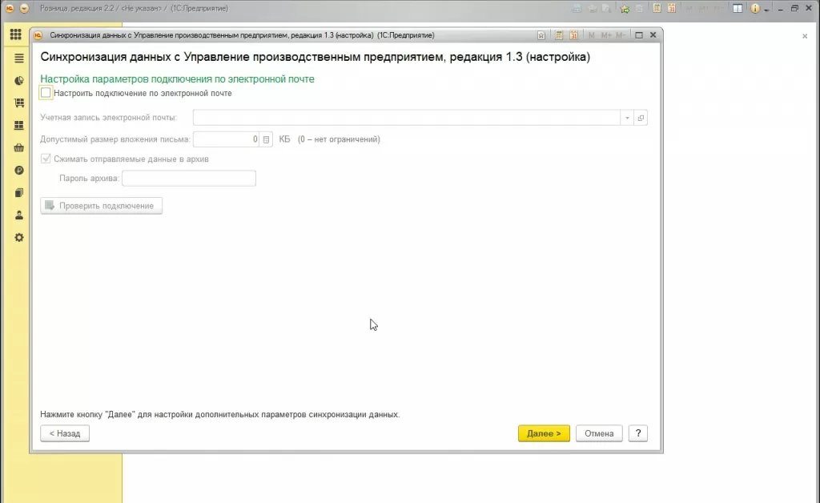
Task: Minimize the main 1C window
Action: pyautogui.click(x=780, y=8)
